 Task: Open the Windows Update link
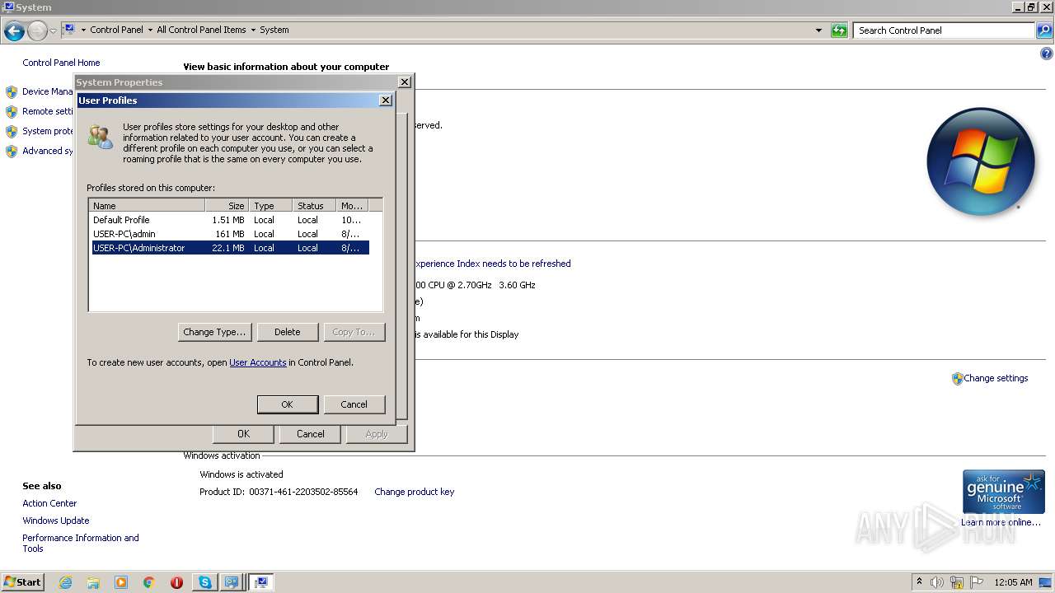click(x=56, y=521)
